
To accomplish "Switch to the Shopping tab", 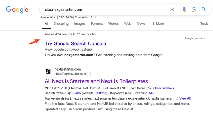I will point(61,24).
